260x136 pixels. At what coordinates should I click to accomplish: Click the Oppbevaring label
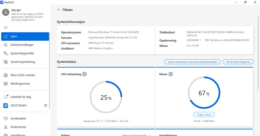pyautogui.click(x=168, y=41)
